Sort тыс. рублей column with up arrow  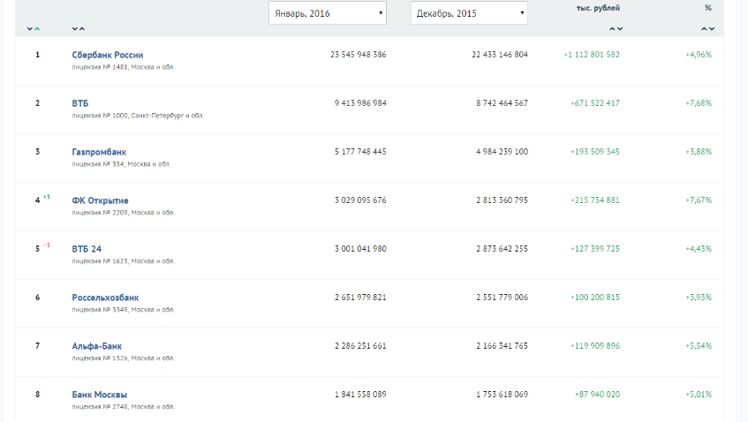pyautogui.click(x=612, y=29)
